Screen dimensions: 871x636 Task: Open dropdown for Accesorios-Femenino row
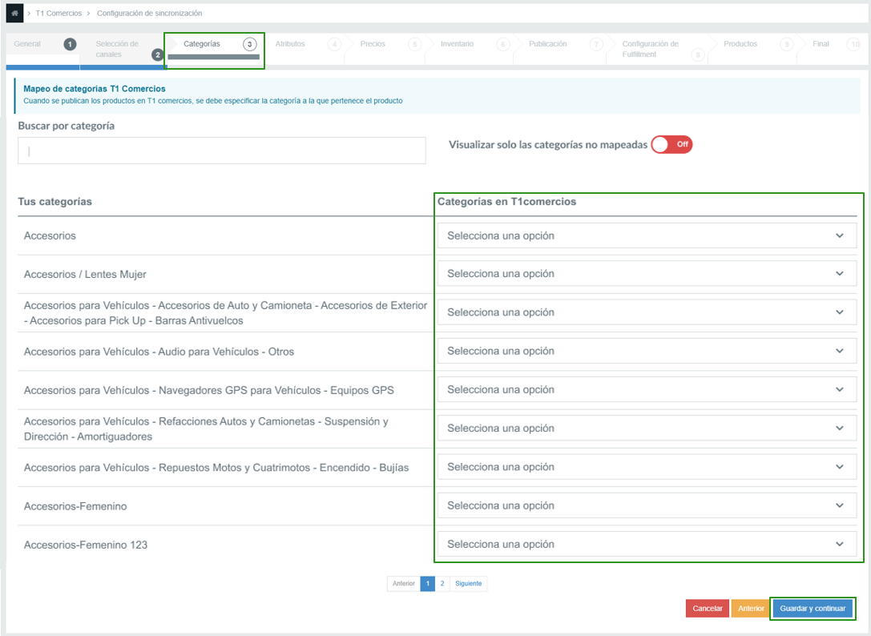click(647, 505)
